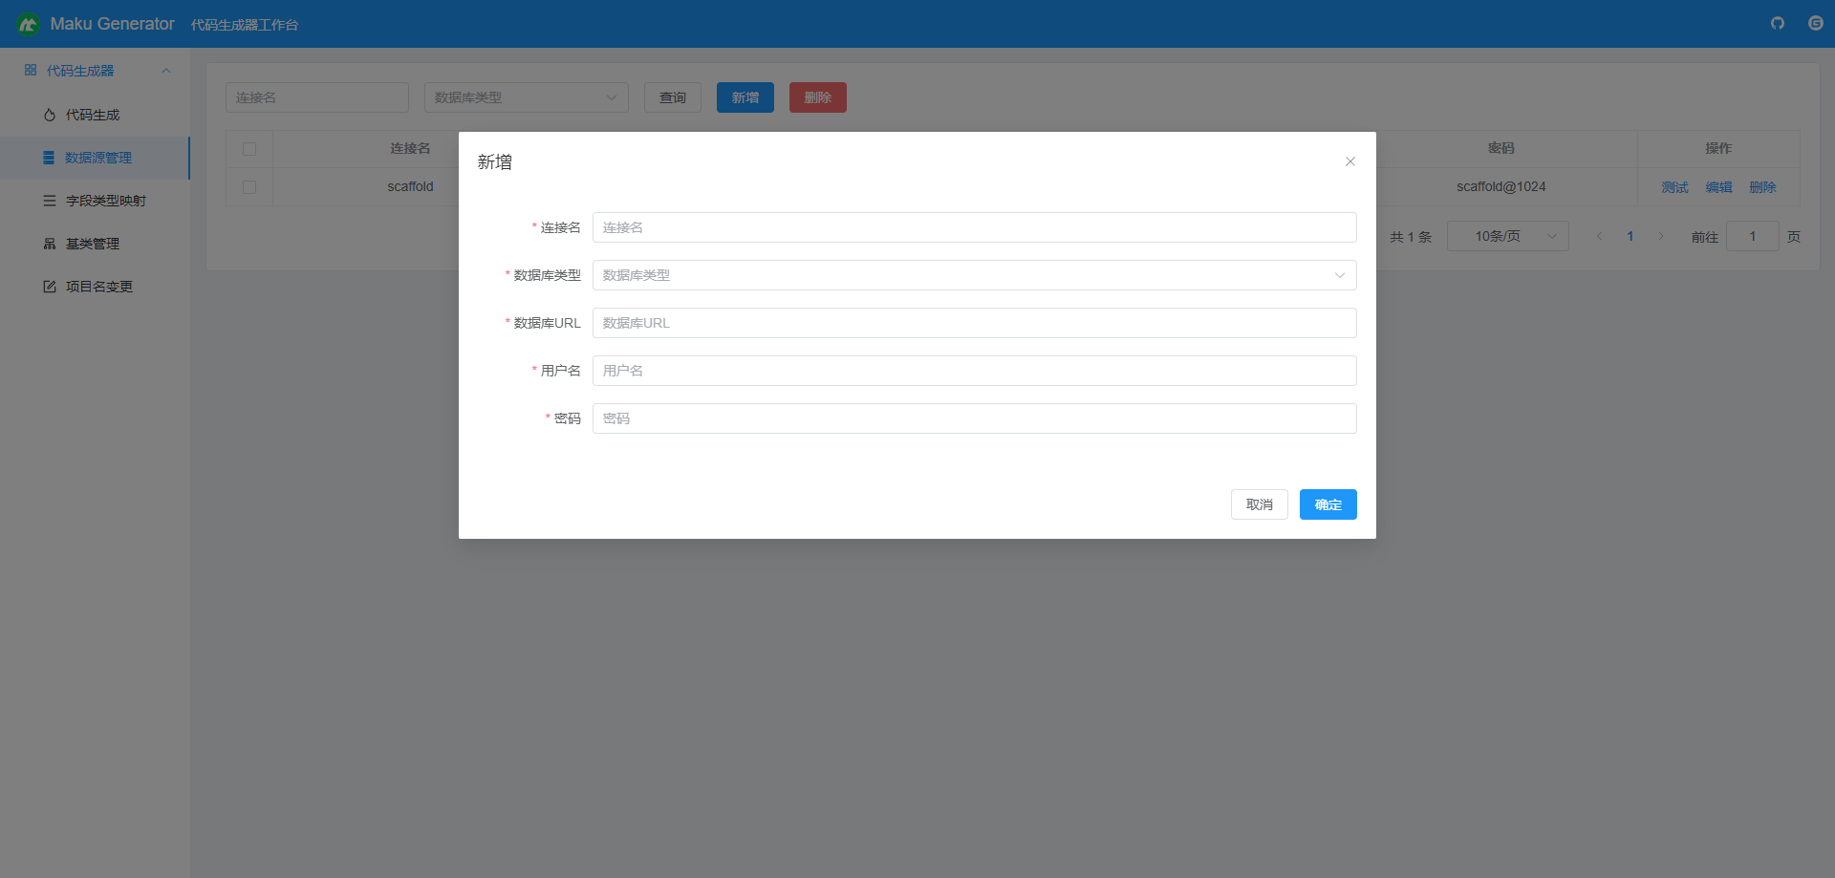This screenshot has height=878, width=1835.
Task: Click the 项目名变更 edit icon
Action: pos(50,287)
